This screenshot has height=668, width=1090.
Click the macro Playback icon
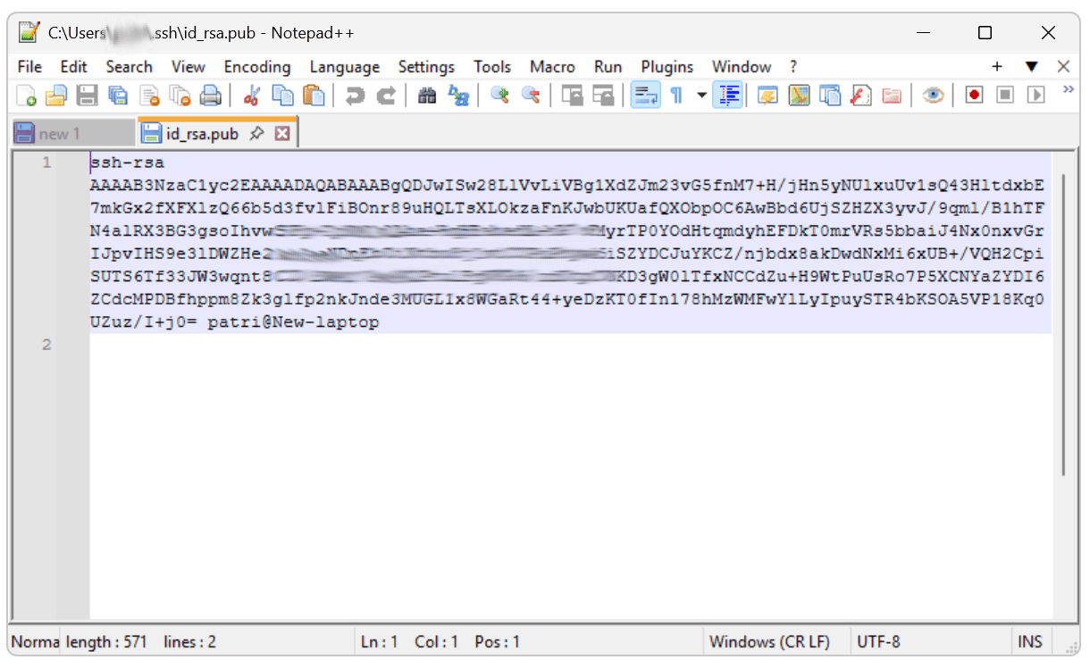pos(1036,95)
